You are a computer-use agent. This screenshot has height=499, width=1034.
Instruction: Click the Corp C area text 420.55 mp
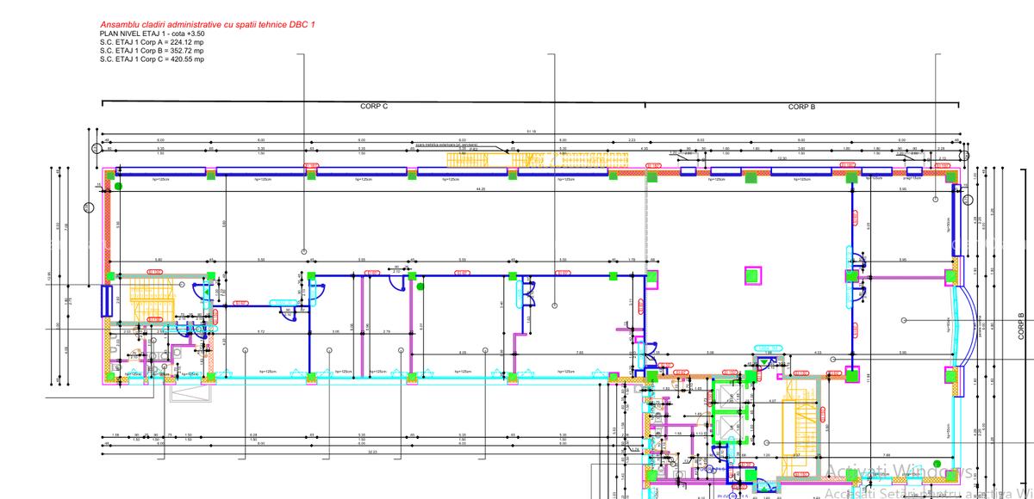(152, 59)
